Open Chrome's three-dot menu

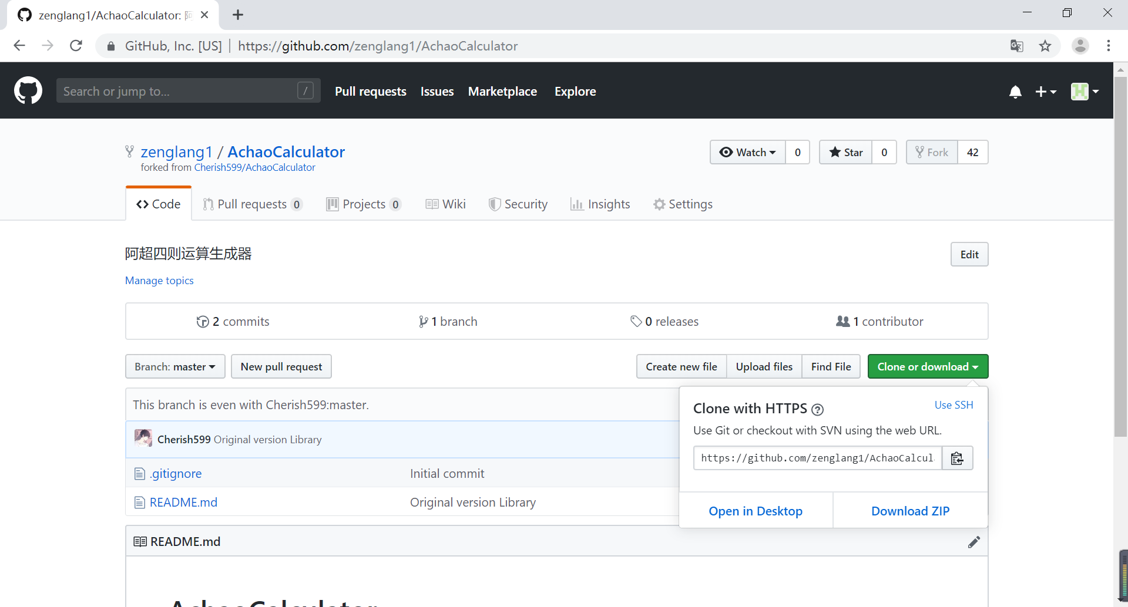1108,46
